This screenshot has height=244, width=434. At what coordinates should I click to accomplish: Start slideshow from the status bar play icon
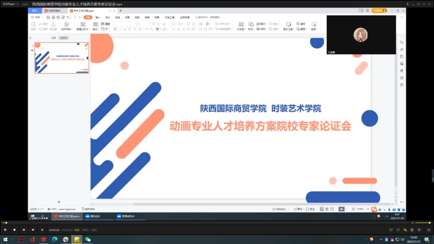341,209
